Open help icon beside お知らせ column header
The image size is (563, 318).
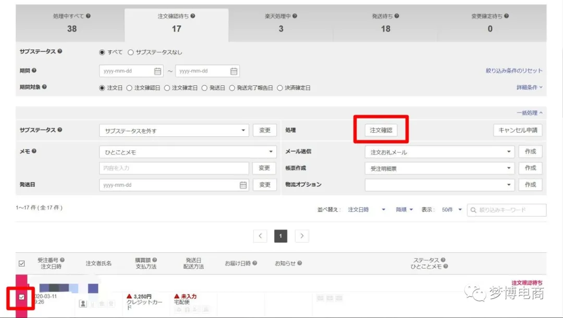pos(299,263)
